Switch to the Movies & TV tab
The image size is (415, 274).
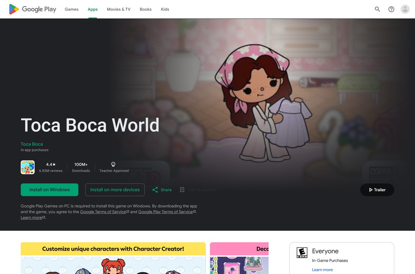point(119,9)
